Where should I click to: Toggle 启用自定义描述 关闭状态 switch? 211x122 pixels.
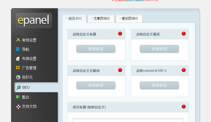click(x=159, y=49)
